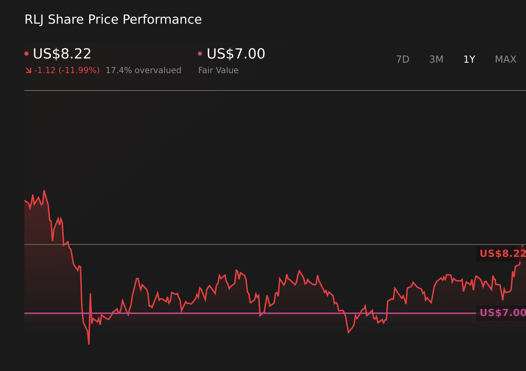
Task: Select the 7D time range
Action: 403,59
